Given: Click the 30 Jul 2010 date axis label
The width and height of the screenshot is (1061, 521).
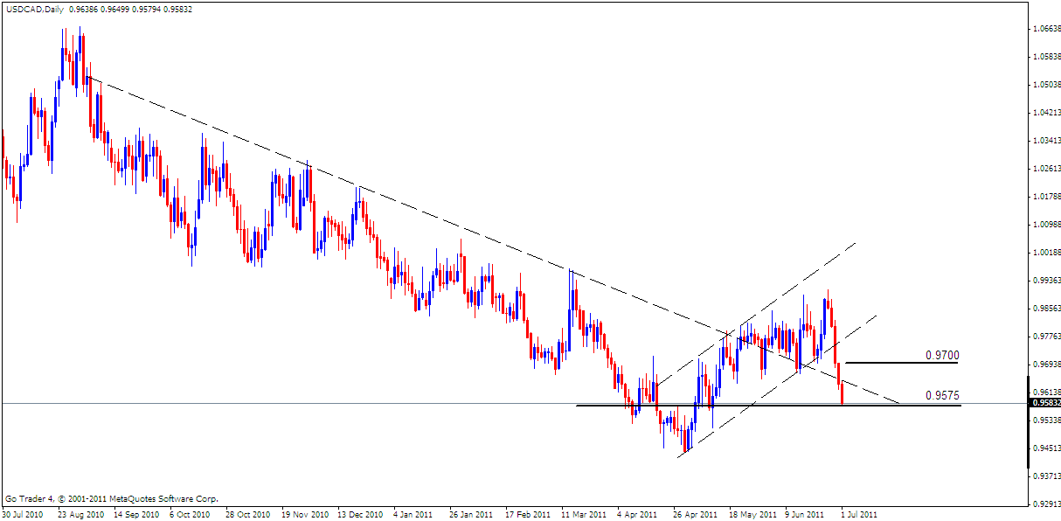Looking at the screenshot, I should 24,515.
